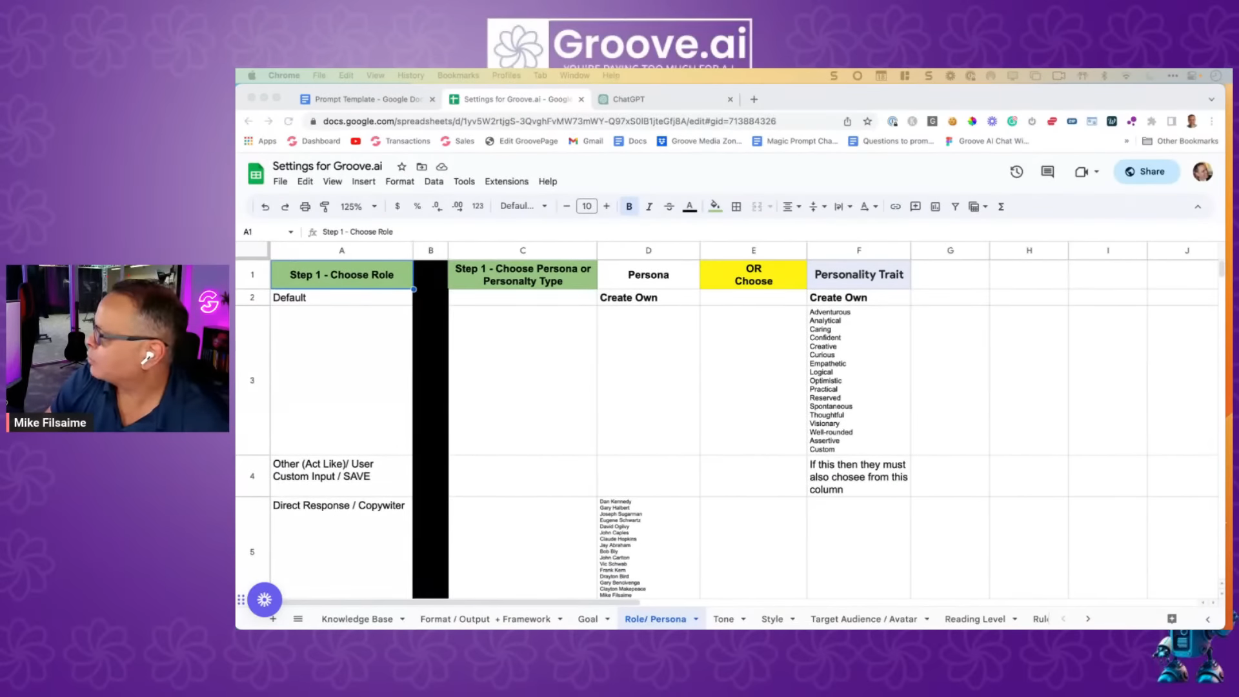Apply percent format
The width and height of the screenshot is (1239, 697).
(418, 207)
